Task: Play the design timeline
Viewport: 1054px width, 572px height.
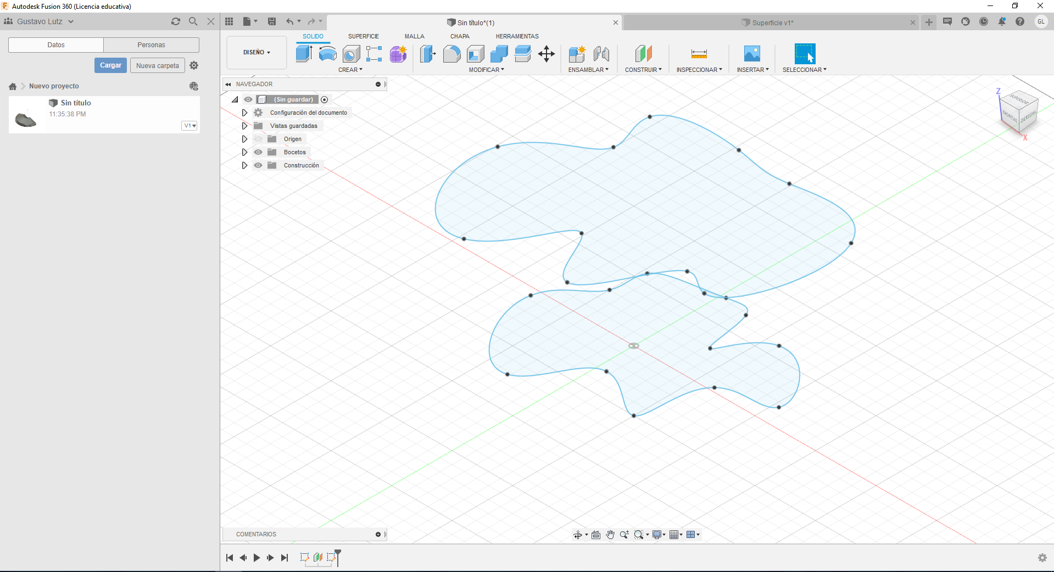Action: pos(256,558)
